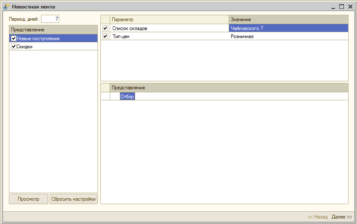
Task: Go back using the Назад link
Action: [318, 217]
